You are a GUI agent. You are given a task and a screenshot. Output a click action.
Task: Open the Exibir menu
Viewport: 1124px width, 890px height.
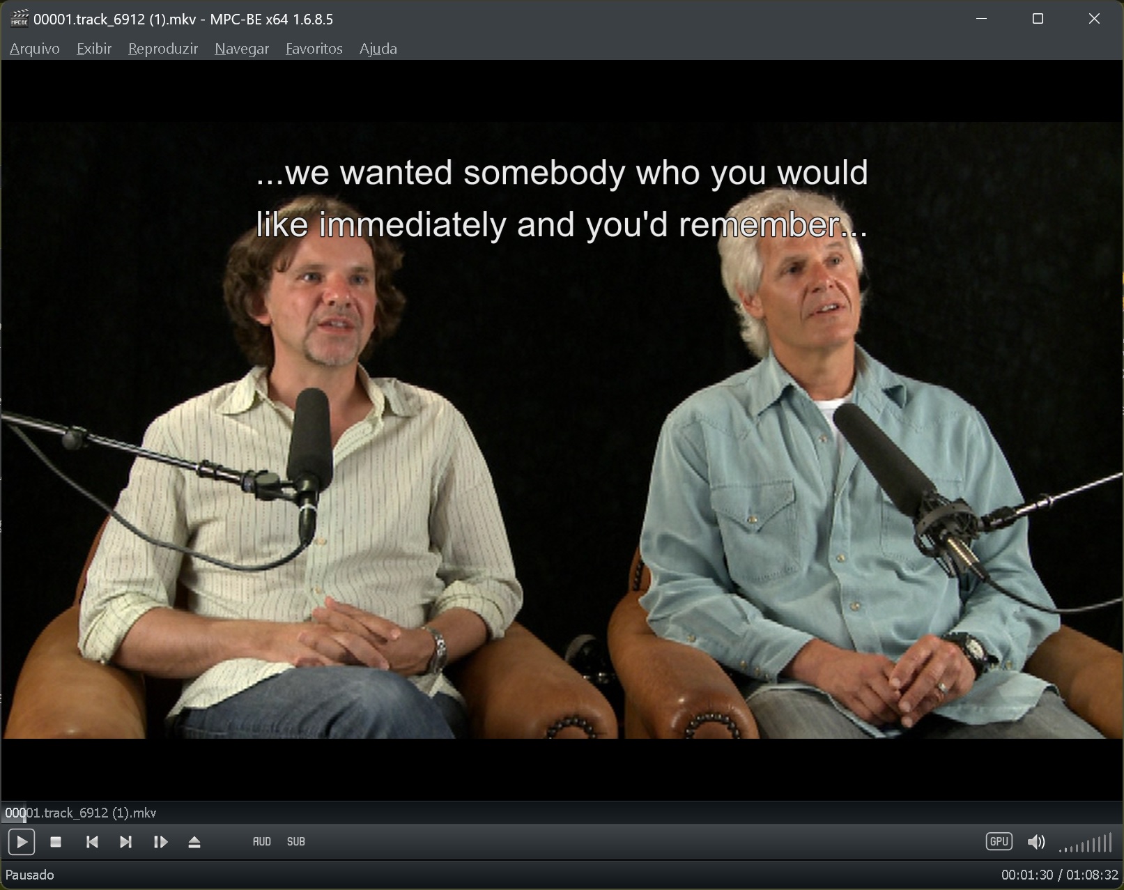(94, 49)
